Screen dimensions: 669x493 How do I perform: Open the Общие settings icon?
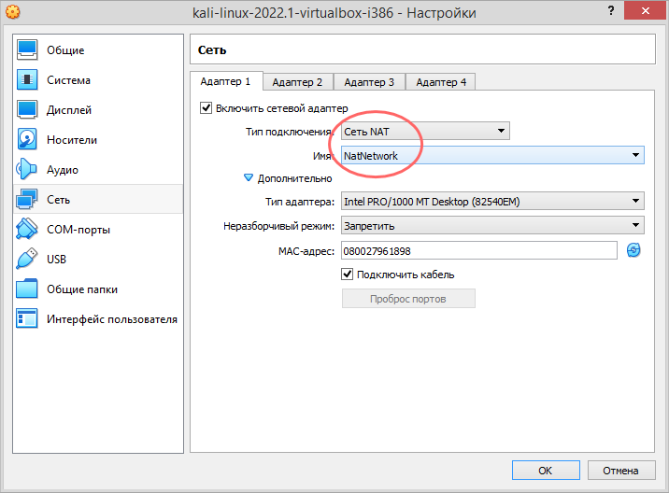[27, 49]
